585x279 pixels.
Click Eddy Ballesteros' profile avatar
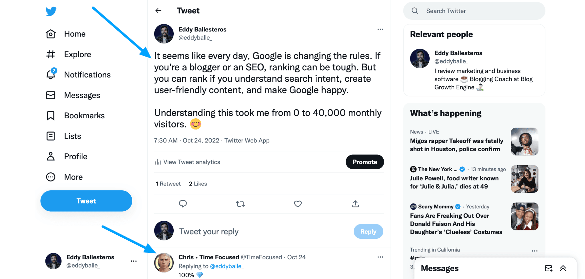pos(164,33)
